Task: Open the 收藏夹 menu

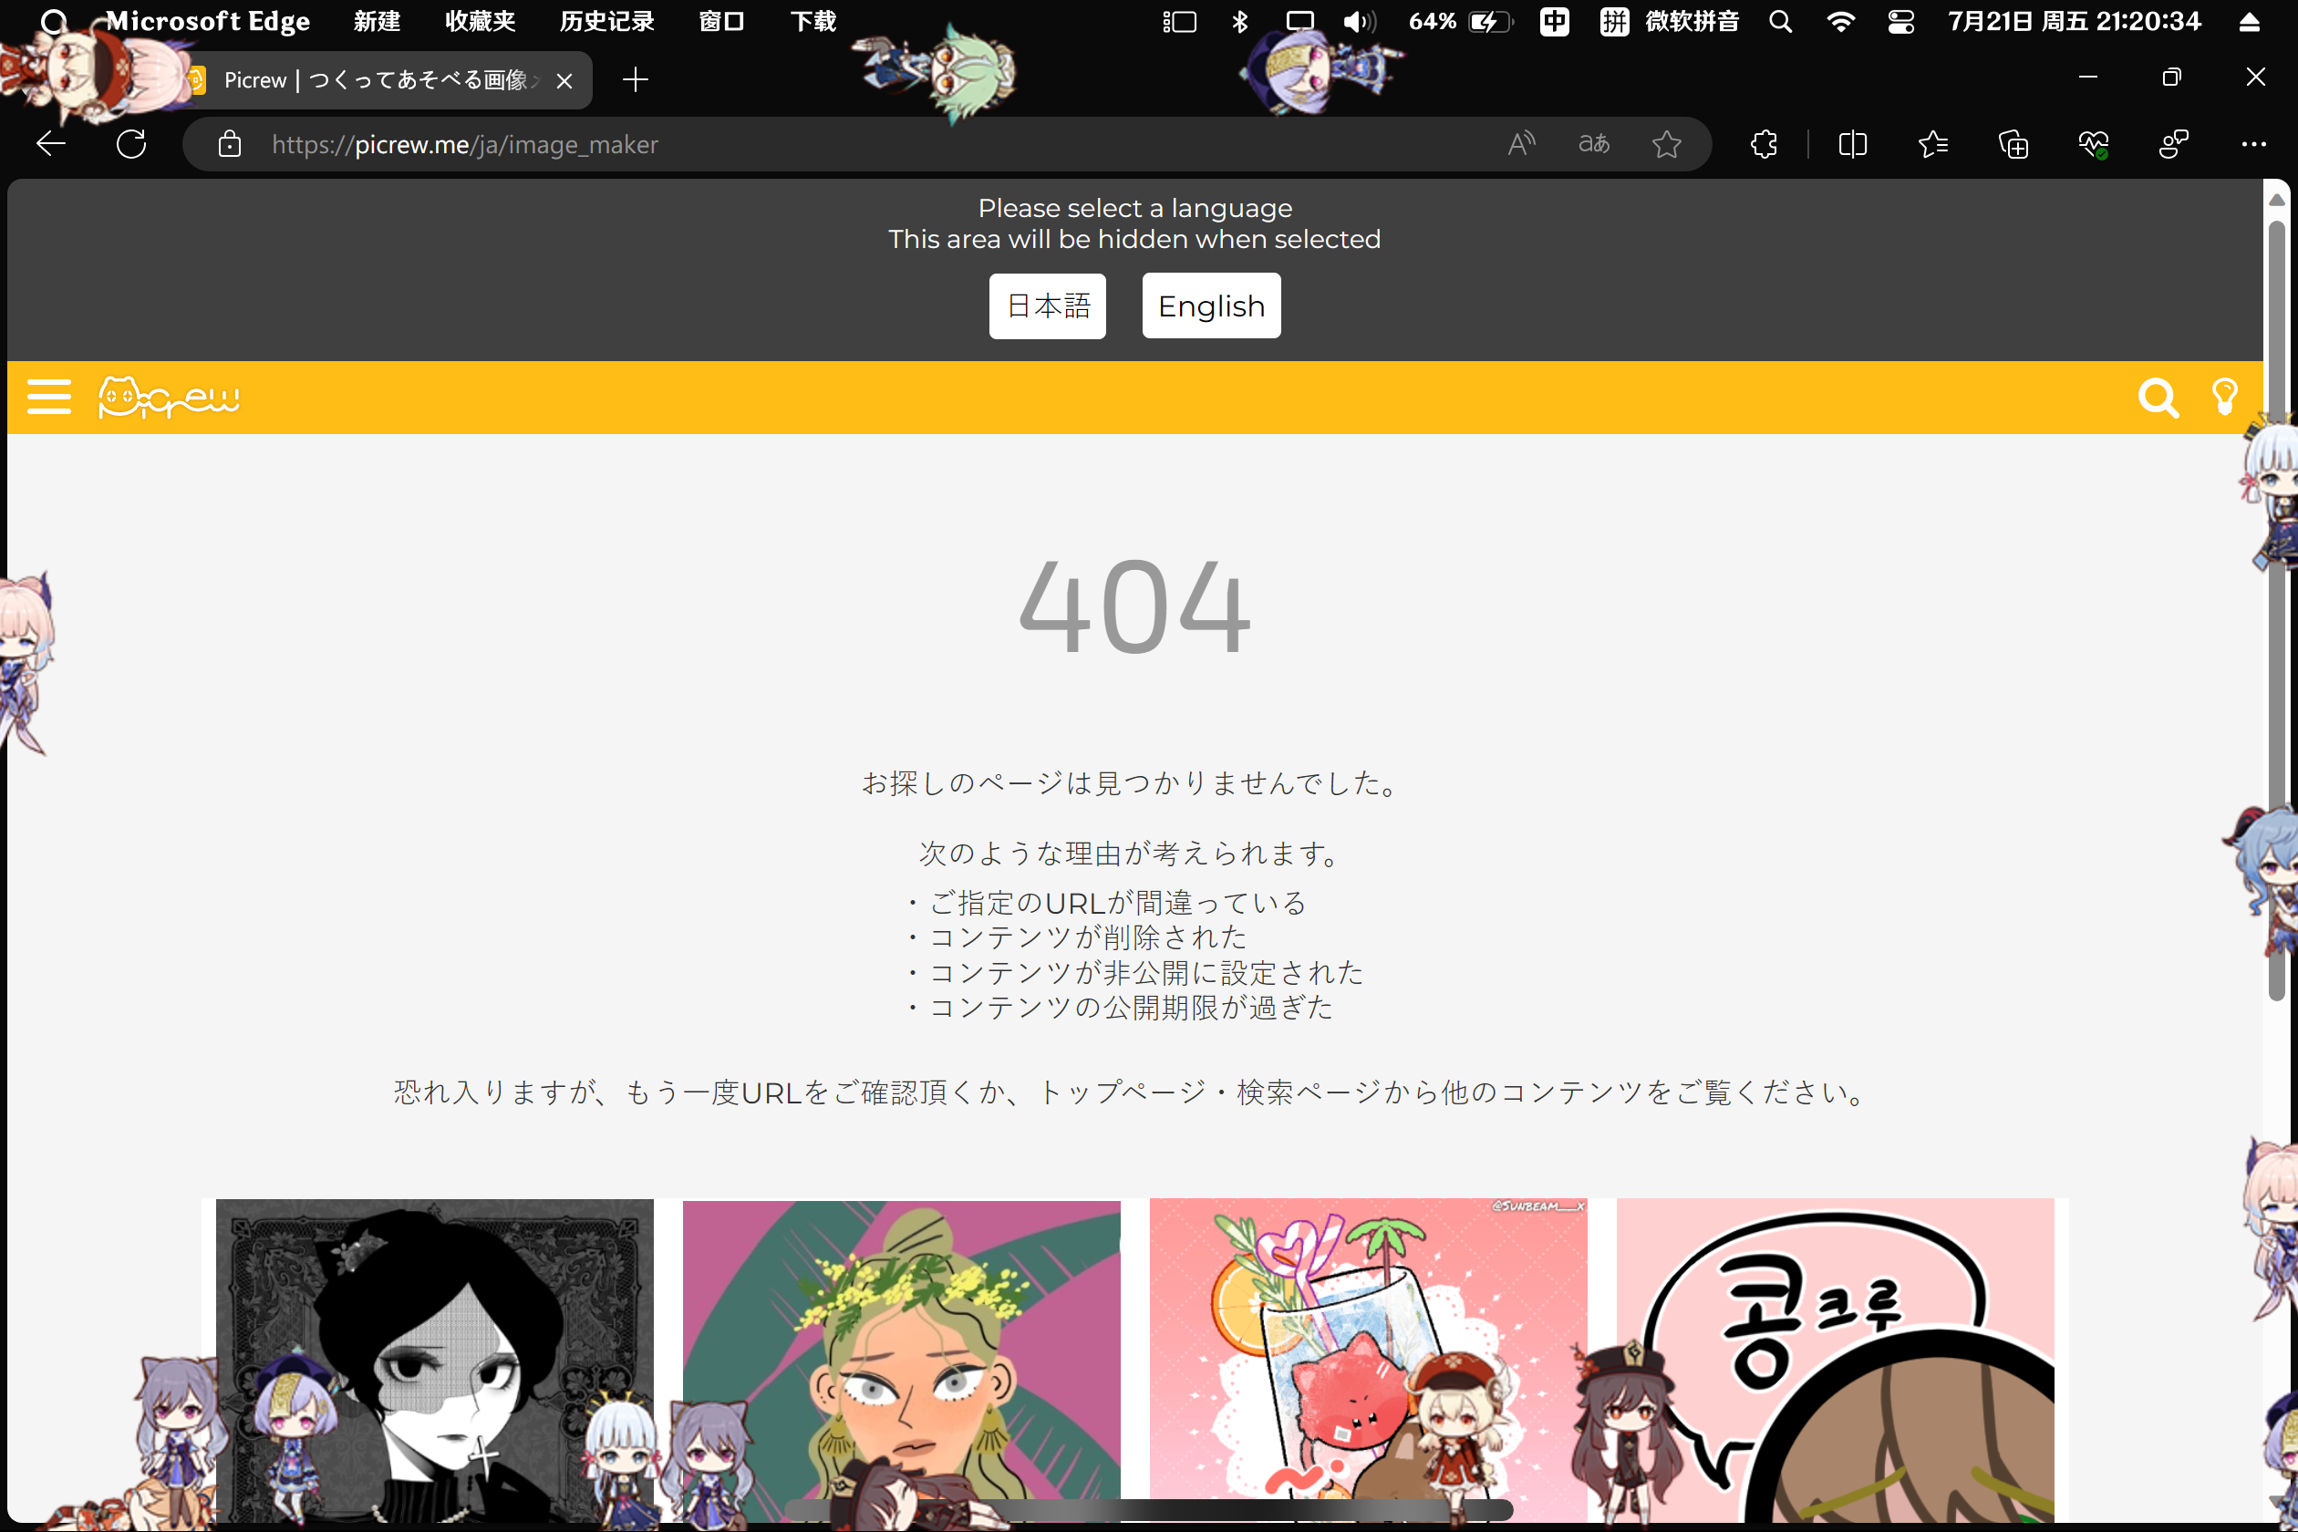Action: [x=480, y=22]
